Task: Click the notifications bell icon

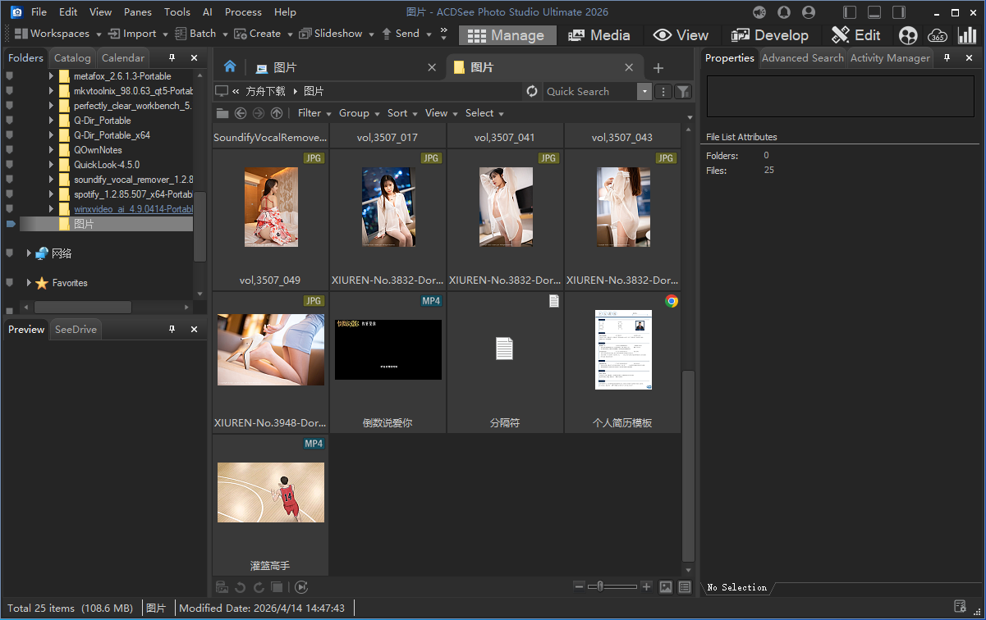Action: pyautogui.click(x=784, y=11)
